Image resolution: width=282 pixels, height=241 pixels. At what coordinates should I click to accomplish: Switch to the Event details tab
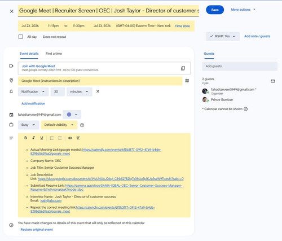[x=29, y=54]
